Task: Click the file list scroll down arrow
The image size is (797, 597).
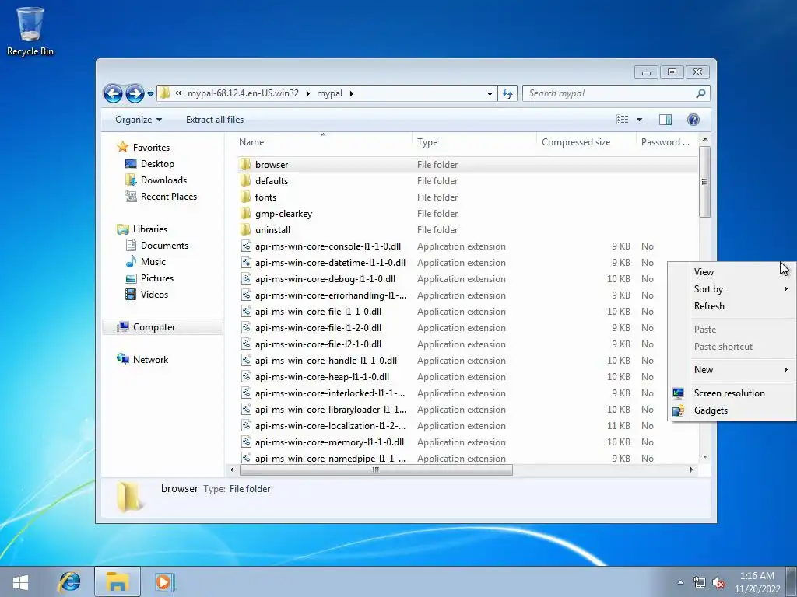Action: tap(705, 457)
